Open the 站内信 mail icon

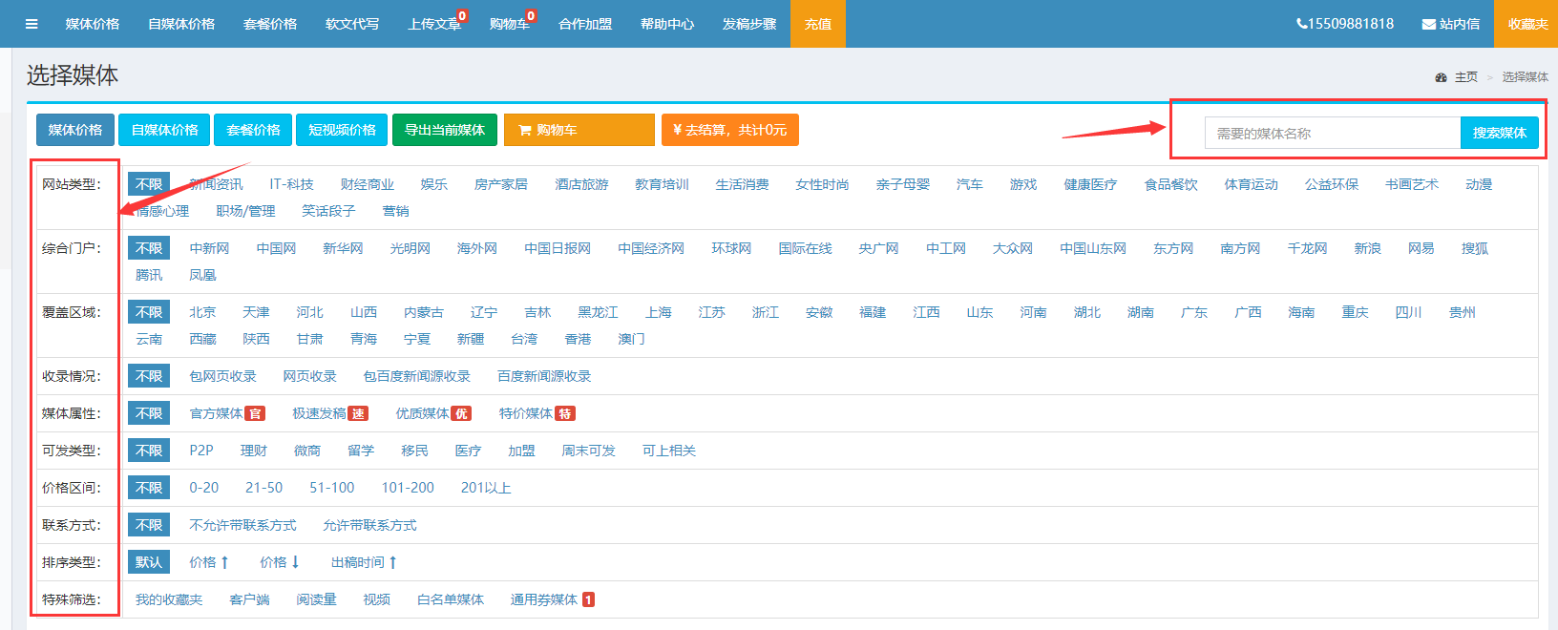(1429, 24)
